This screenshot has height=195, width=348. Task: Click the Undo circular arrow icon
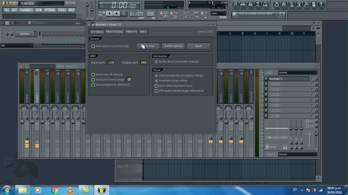coord(276,4)
